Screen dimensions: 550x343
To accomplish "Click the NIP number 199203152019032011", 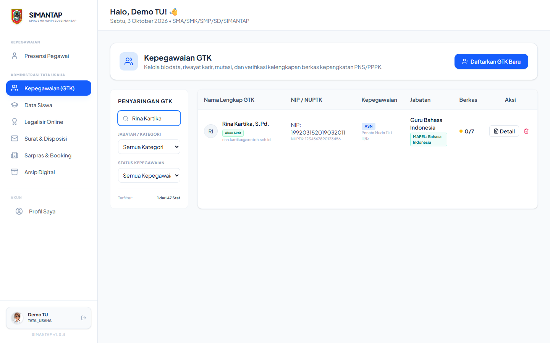I will point(318,133).
